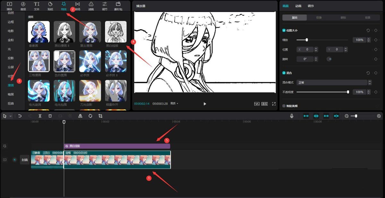Image resolution: width=385 pixels, height=198 pixels.
Task: Toggle mute on the video track speaker
Action: (14, 159)
